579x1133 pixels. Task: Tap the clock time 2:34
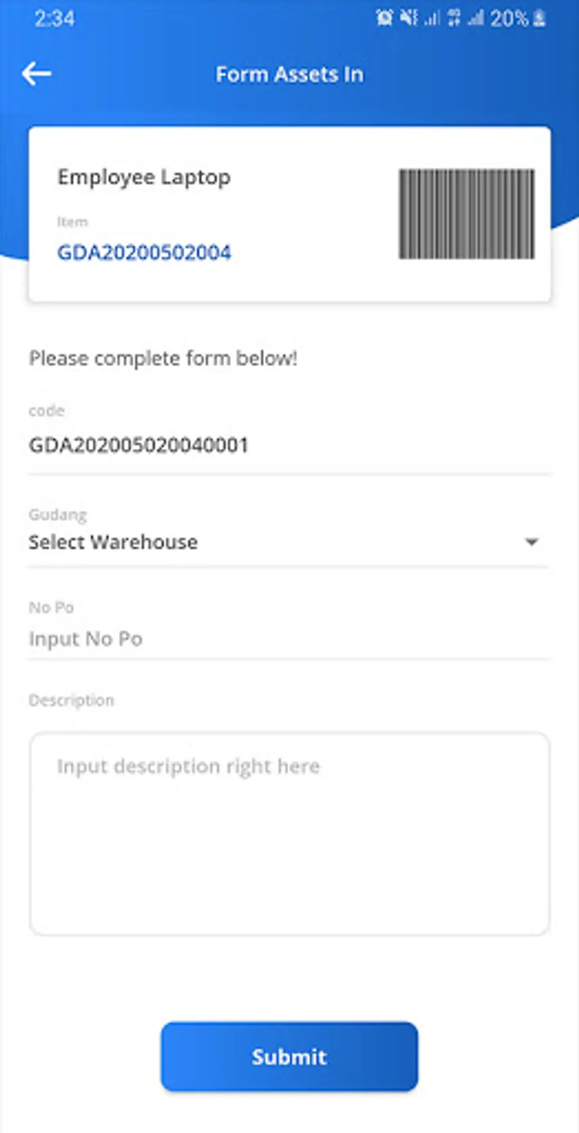(x=55, y=18)
